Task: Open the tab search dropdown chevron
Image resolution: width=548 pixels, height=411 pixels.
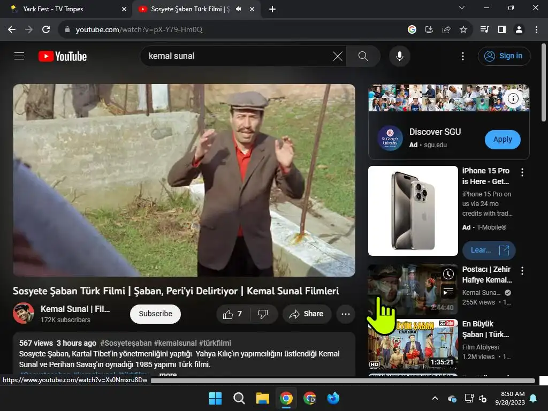Action: coord(462,7)
